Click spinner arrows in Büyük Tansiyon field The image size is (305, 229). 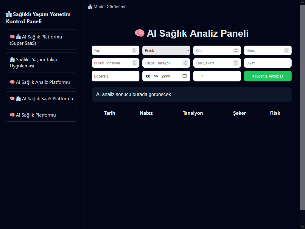[134, 63]
